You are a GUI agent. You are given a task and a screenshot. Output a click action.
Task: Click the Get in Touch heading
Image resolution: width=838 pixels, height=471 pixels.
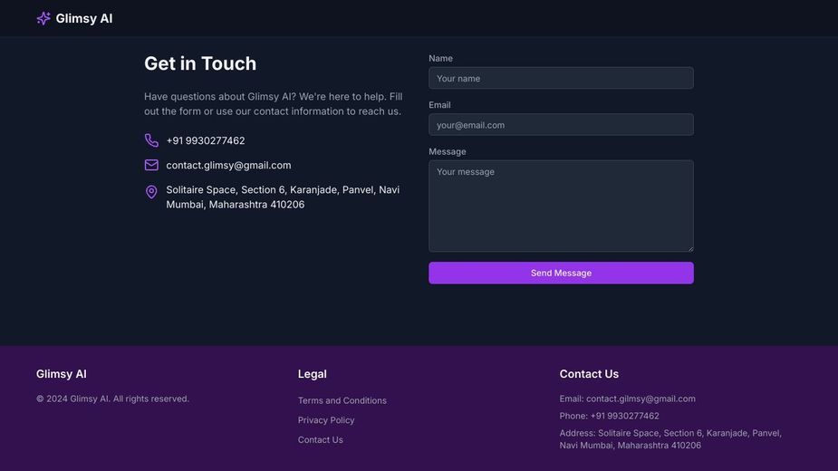(200, 63)
